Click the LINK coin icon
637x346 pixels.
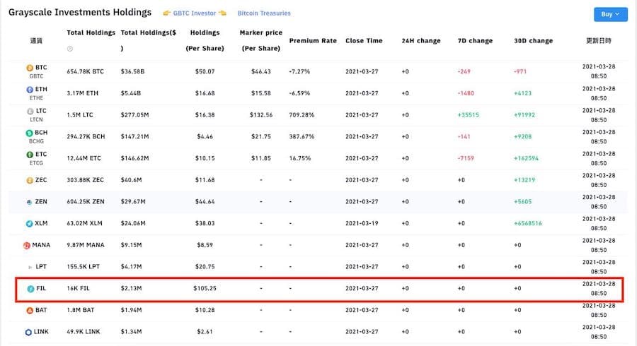(28, 332)
